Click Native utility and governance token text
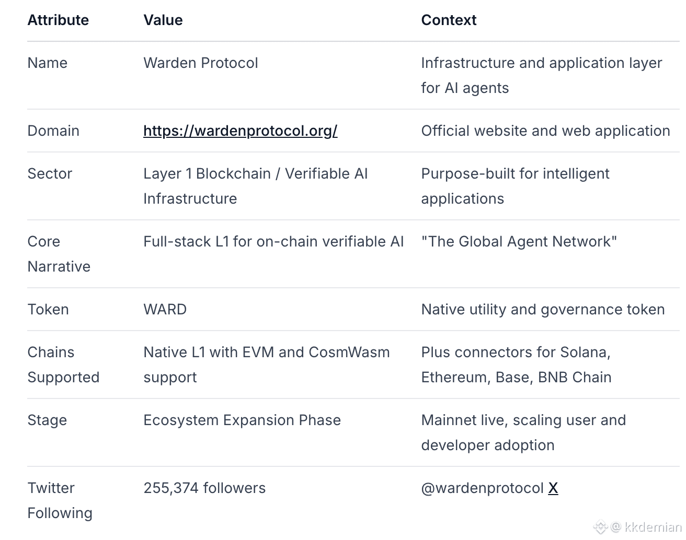This screenshot has width=686, height=540. click(x=543, y=309)
